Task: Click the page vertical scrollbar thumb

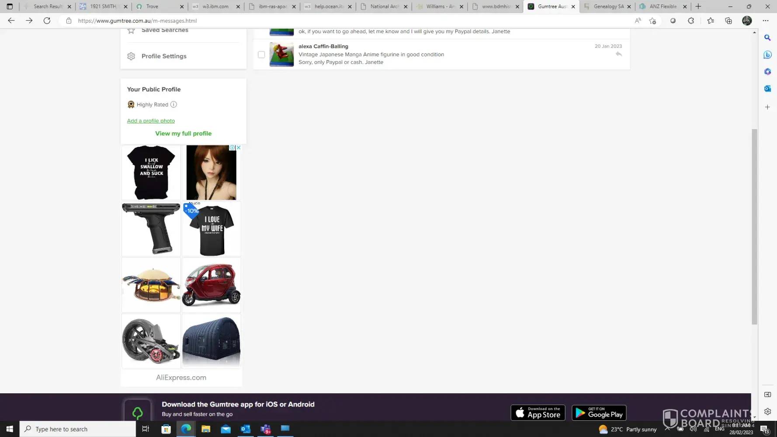Action: point(754,227)
